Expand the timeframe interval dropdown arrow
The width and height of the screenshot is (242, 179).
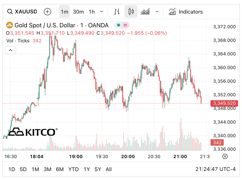pyautogui.click(x=102, y=11)
